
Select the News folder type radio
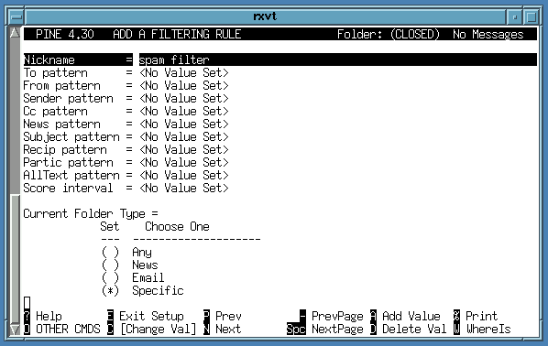pyautogui.click(x=110, y=265)
